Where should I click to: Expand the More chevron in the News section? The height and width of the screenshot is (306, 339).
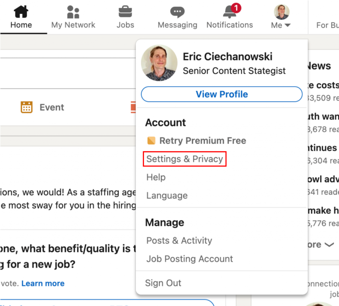(329, 245)
